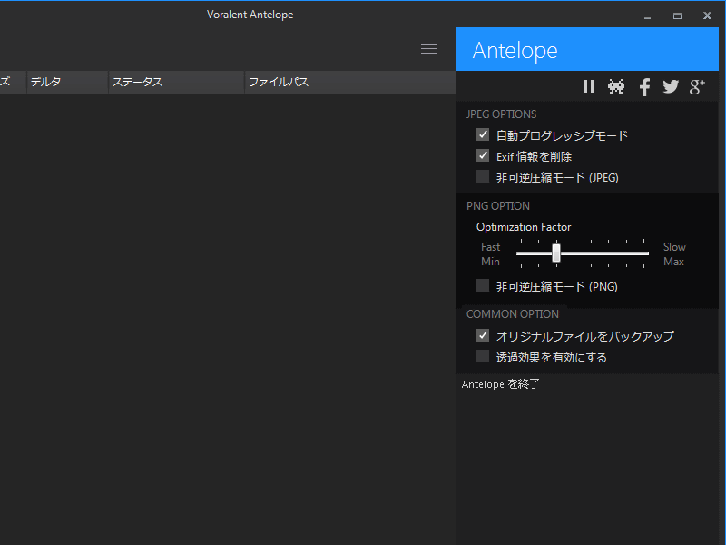The height and width of the screenshot is (545, 726).
Task: Sort by ステータス column header
Action: click(176, 82)
